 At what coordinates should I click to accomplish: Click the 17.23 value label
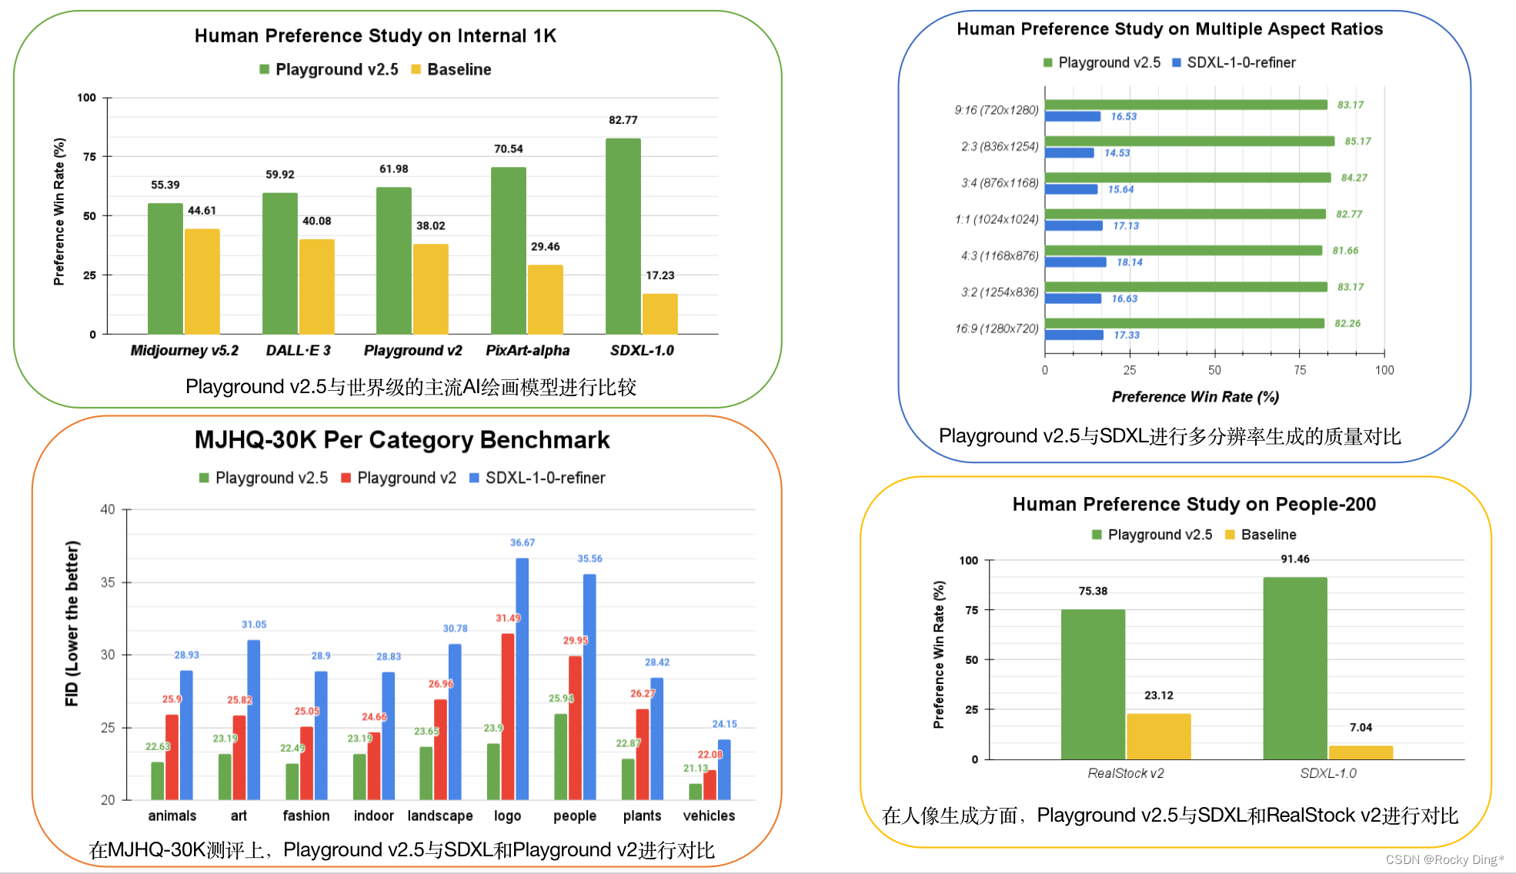tap(660, 275)
